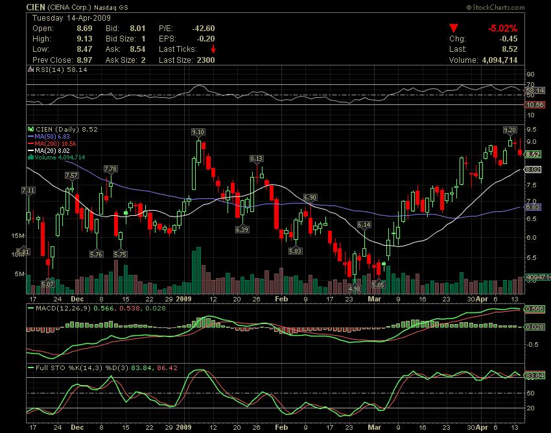Click the -5.02% percent change figure

(502, 29)
